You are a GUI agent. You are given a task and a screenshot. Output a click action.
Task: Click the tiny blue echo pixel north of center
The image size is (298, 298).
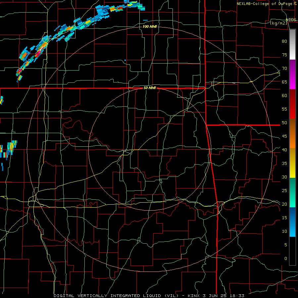(125, 60)
